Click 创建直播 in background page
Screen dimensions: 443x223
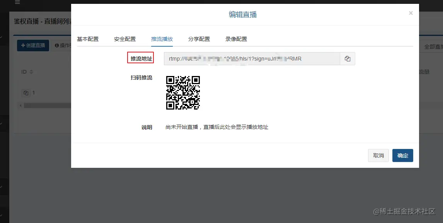(33, 46)
